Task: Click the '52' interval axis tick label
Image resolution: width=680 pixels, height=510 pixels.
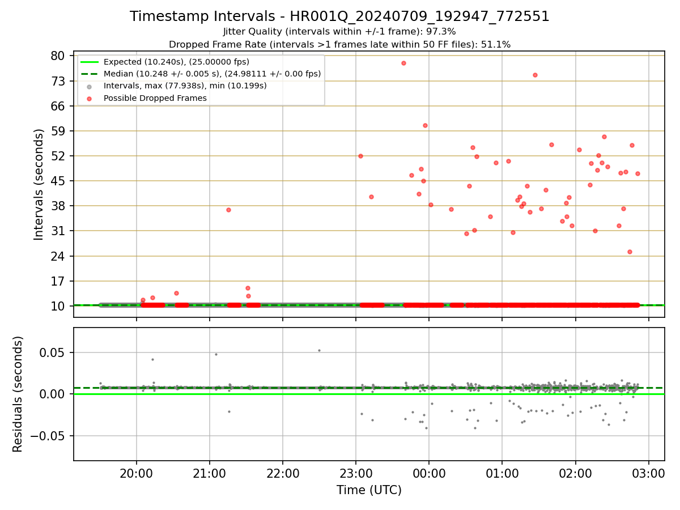Action: point(58,156)
